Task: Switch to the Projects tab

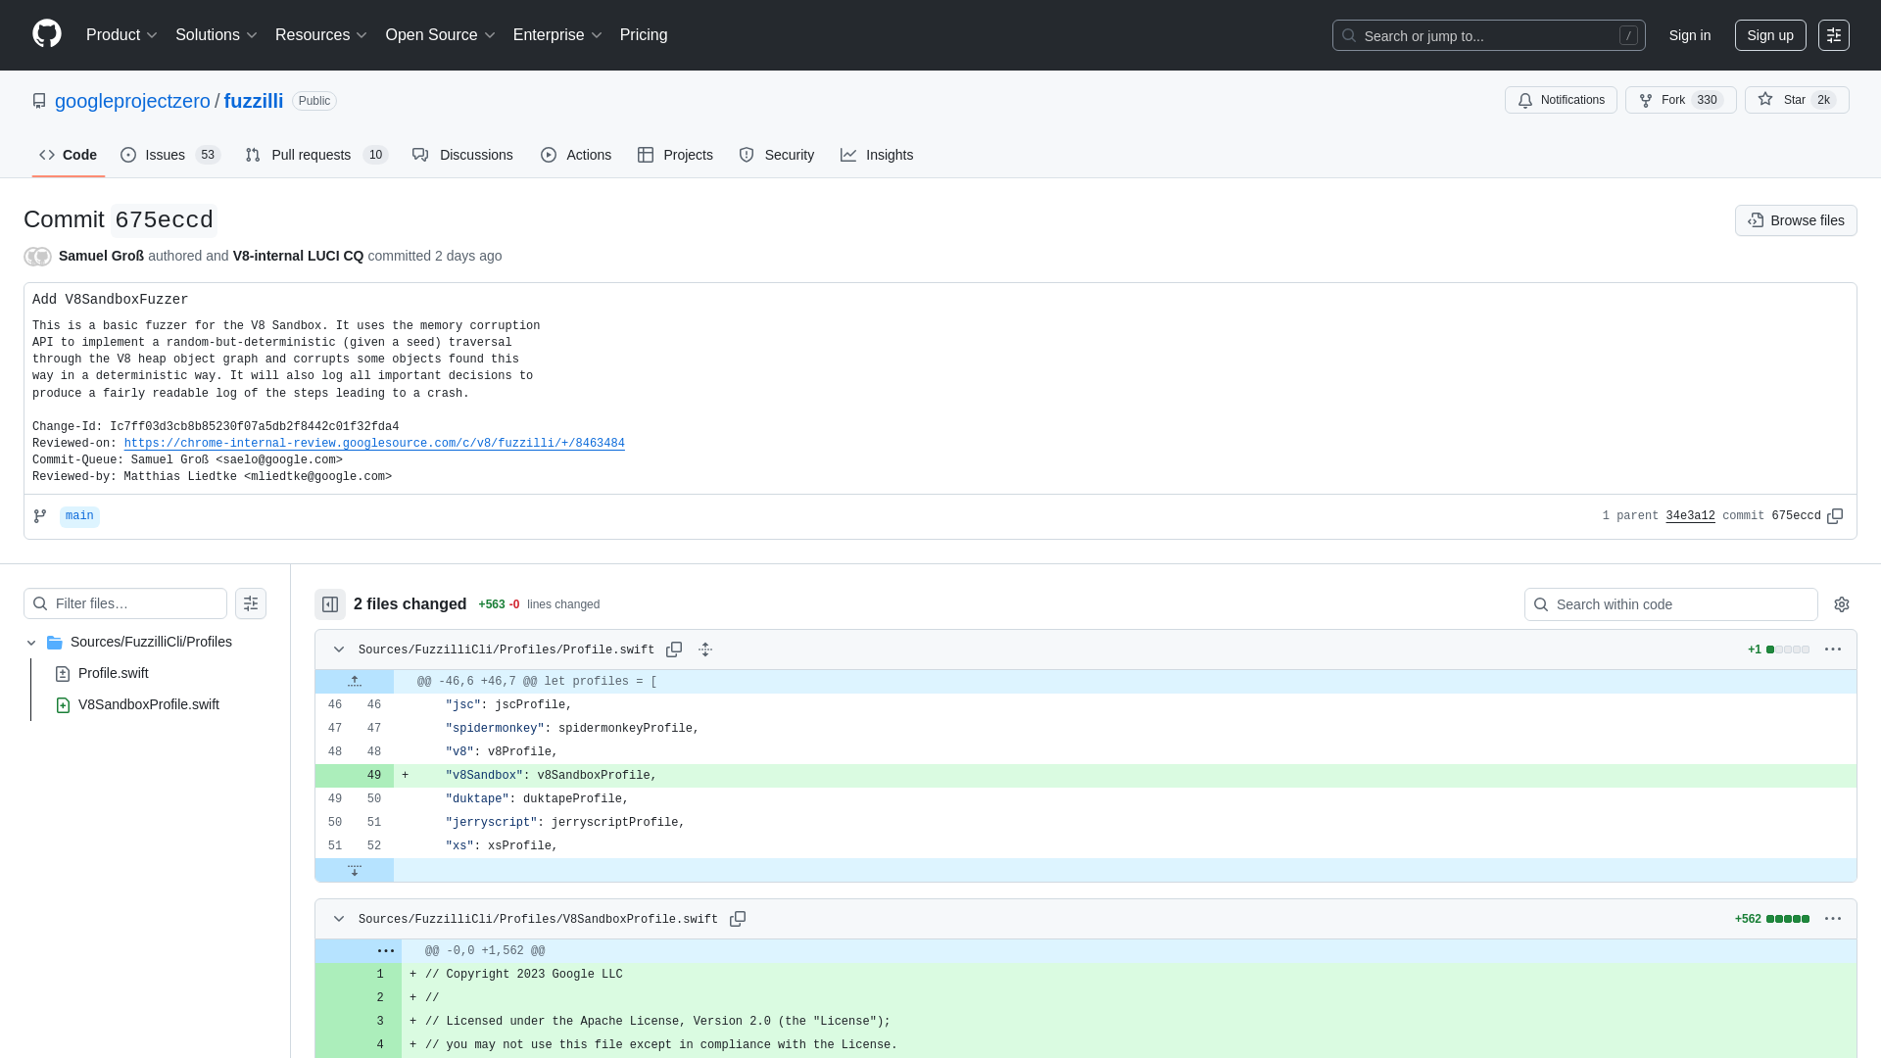Action: [675, 155]
